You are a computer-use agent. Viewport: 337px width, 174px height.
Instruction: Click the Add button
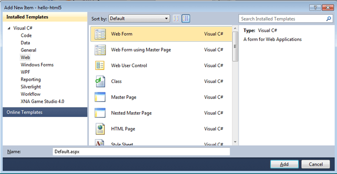[x=284, y=164]
